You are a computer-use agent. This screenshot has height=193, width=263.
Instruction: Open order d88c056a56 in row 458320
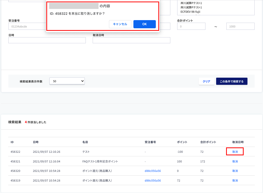coord(153,171)
